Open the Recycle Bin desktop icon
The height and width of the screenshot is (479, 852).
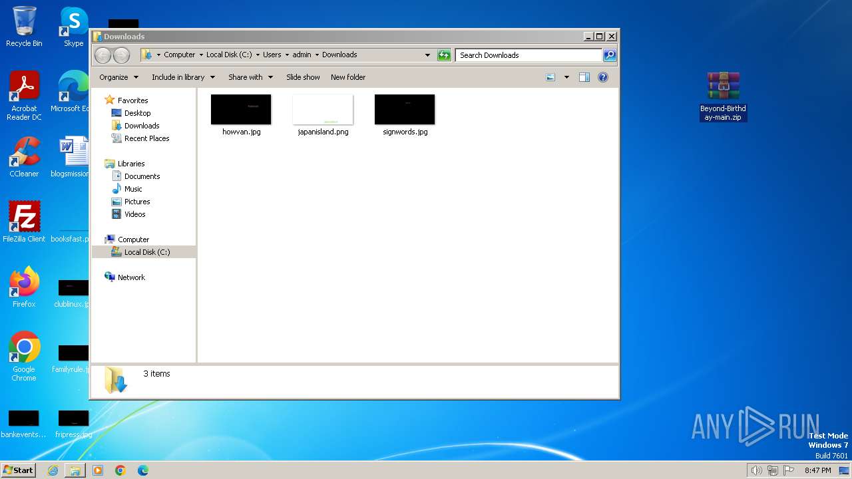click(24, 27)
